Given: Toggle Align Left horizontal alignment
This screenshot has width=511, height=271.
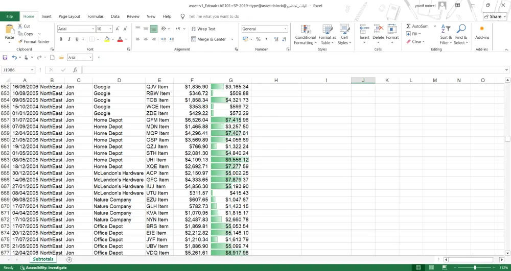Looking at the screenshot, I should [x=138, y=39].
